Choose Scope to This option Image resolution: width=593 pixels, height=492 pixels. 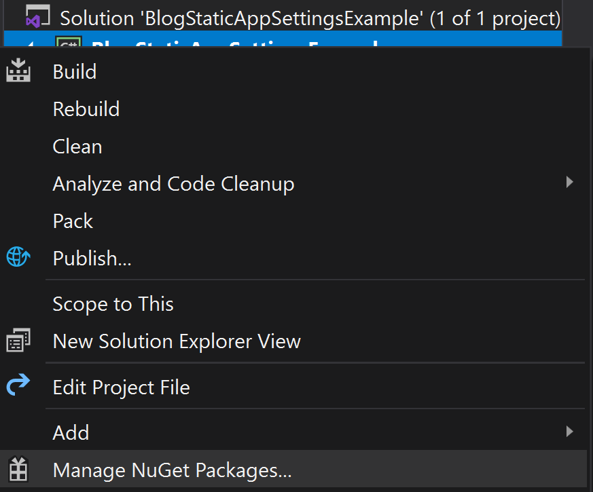pyautogui.click(x=113, y=303)
